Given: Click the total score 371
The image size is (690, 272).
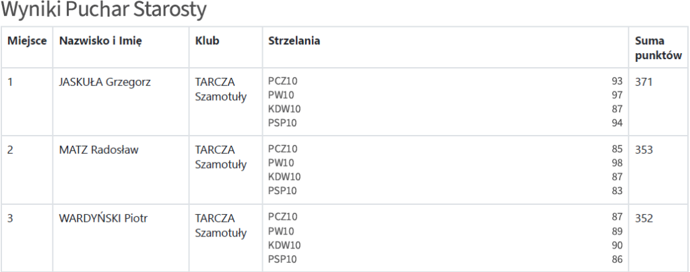Looking at the screenshot, I should (644, 82).
